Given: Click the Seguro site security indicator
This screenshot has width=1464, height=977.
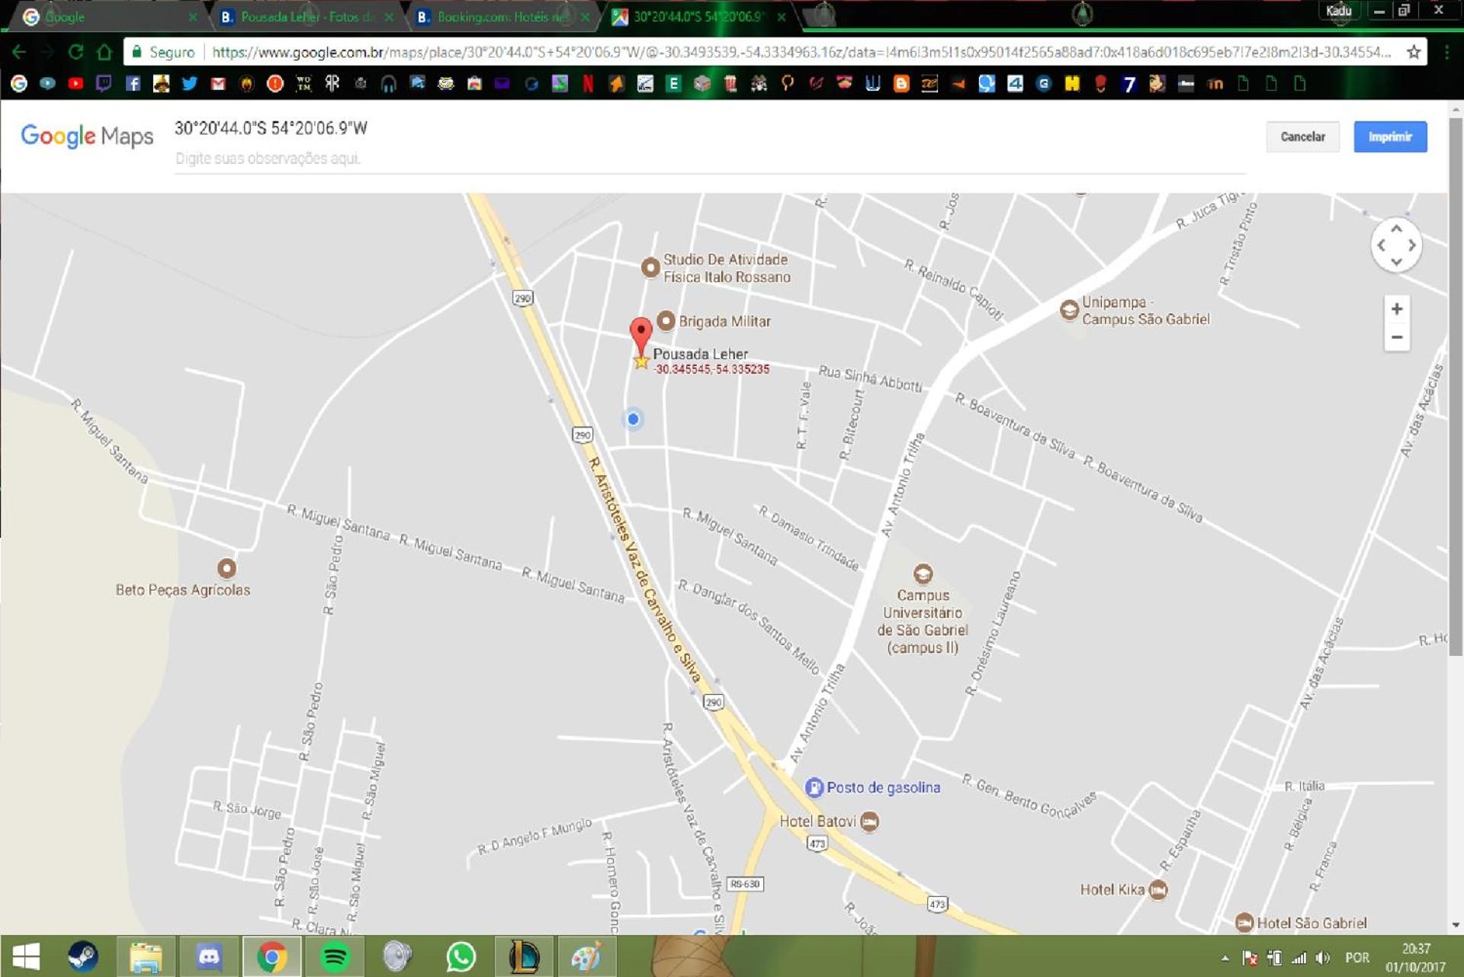Looking at the screenshot, I should click(x=163, y=52).
